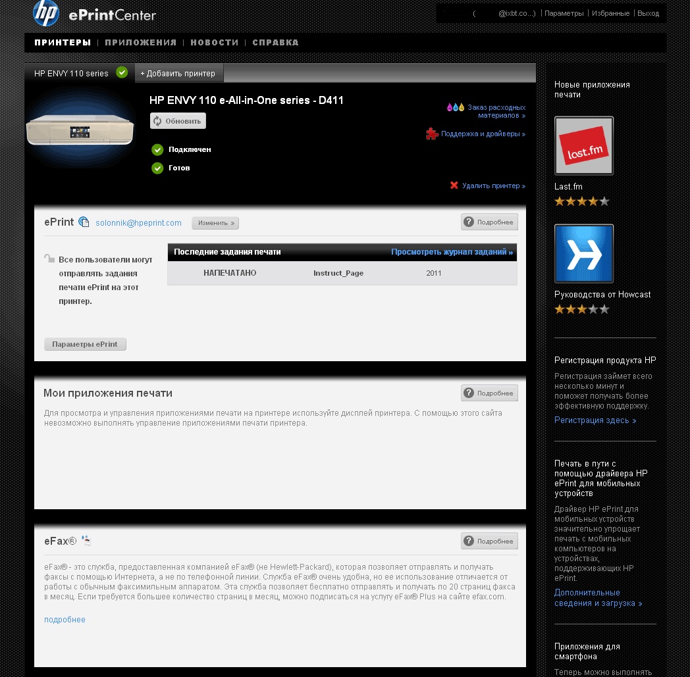Open the ПРИНТЕРЫ menu
Image resolution: width=690 pixels, height=677 pixels.
pyautogui.click(x=63, y=43)
